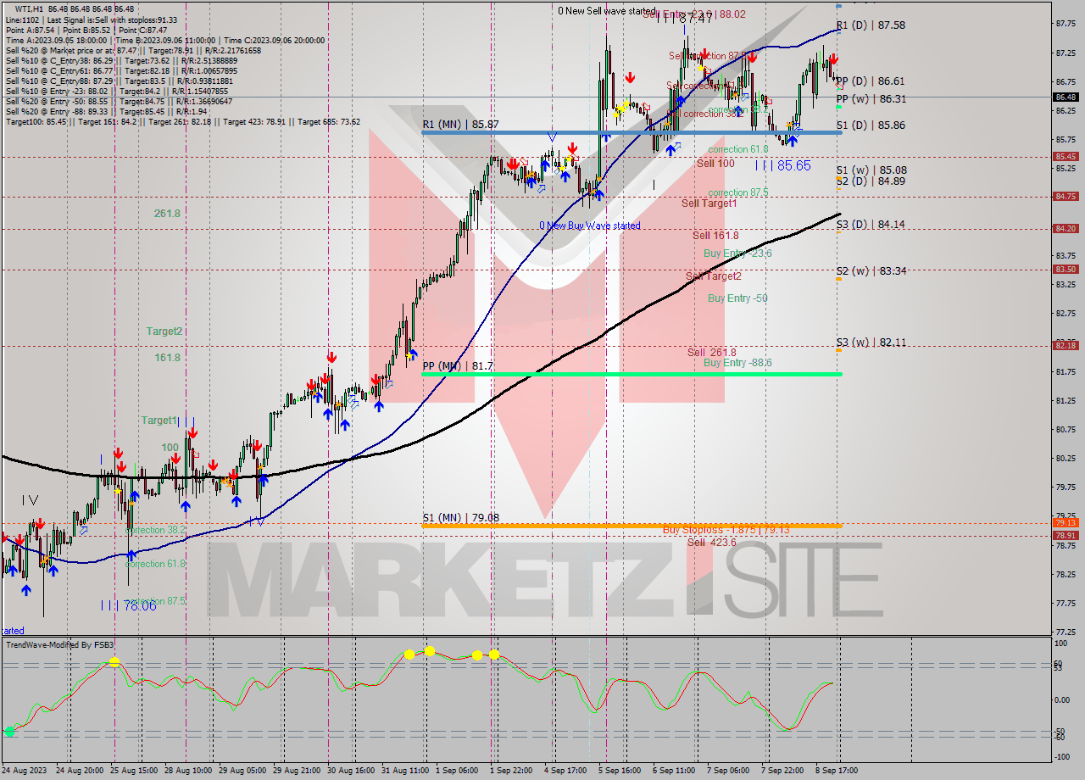
Task: Select the red 82.18 price tag
Action: (1066, 345)
